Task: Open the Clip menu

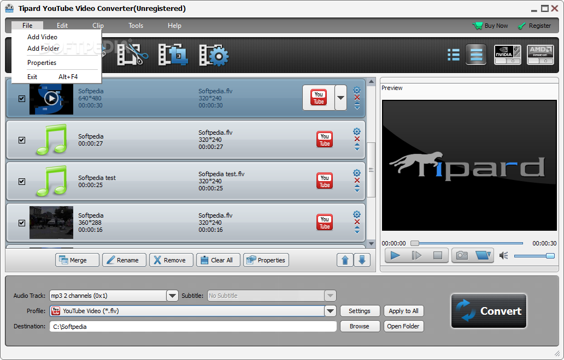Action: point(98,26)
